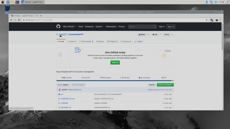The height and width of the screenshot is (129, 230).
Task: Click green Sign up button in banner
Action: coord(115,63)
